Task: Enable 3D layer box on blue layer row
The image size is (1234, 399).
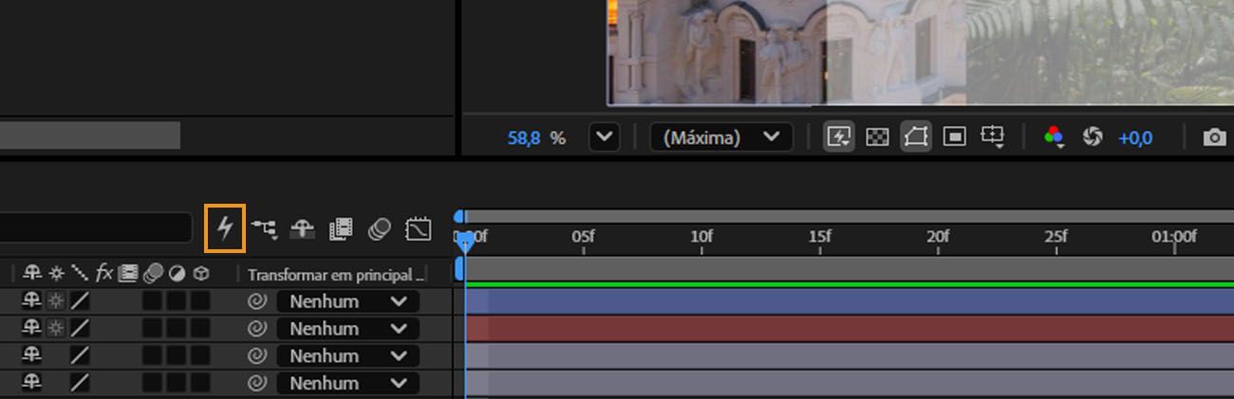Action: pyautogui.click(x=199, y=301)
